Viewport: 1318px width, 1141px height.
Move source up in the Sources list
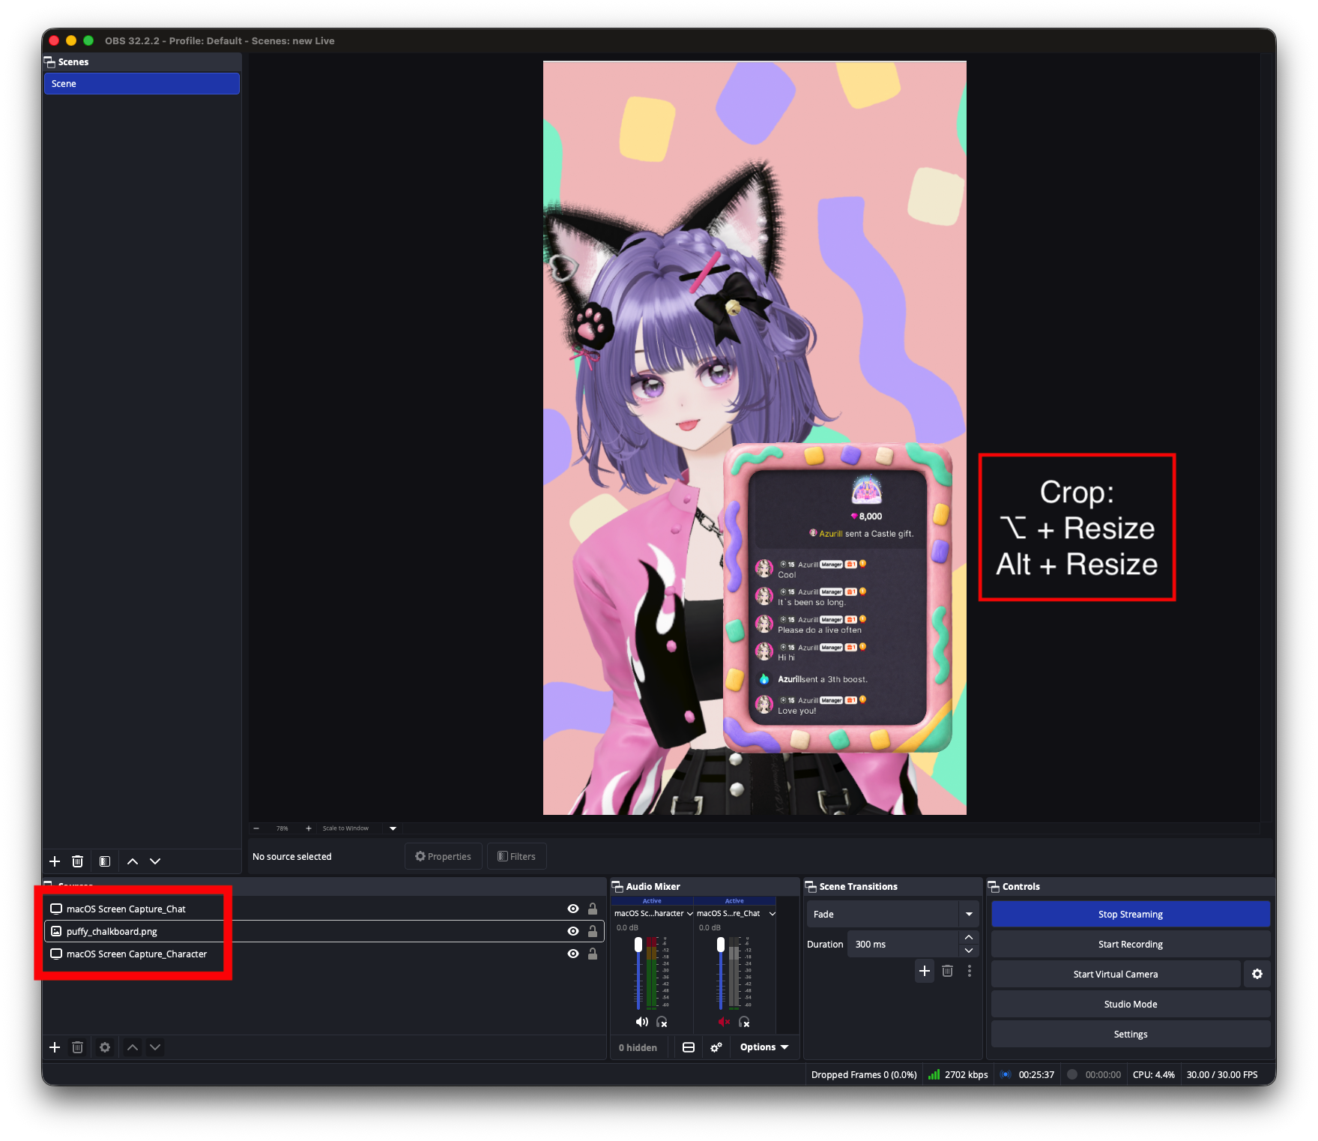click(133, 1047)
